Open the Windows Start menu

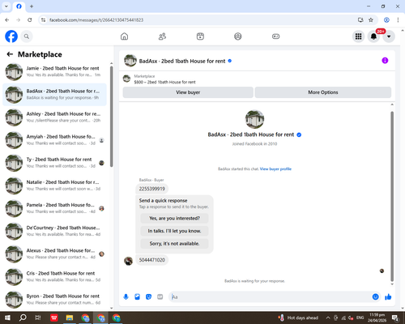(7, 318)
